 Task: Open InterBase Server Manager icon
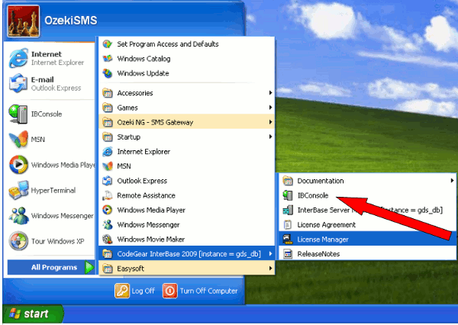point(288,210)
